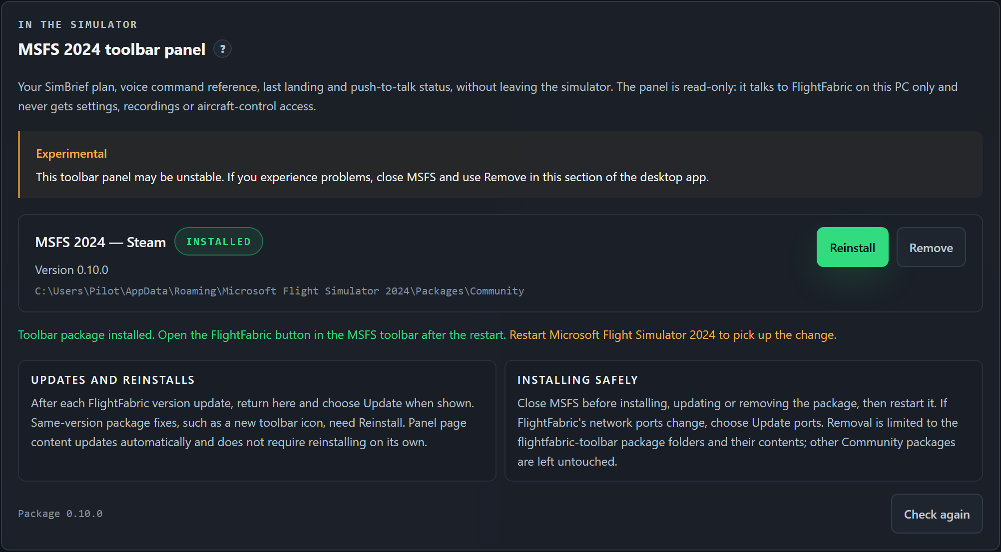Click the "INSTALLING SAFELY" card heading
The height and width of the screenshot is (552, 1001).
click(x=577, y=380)
